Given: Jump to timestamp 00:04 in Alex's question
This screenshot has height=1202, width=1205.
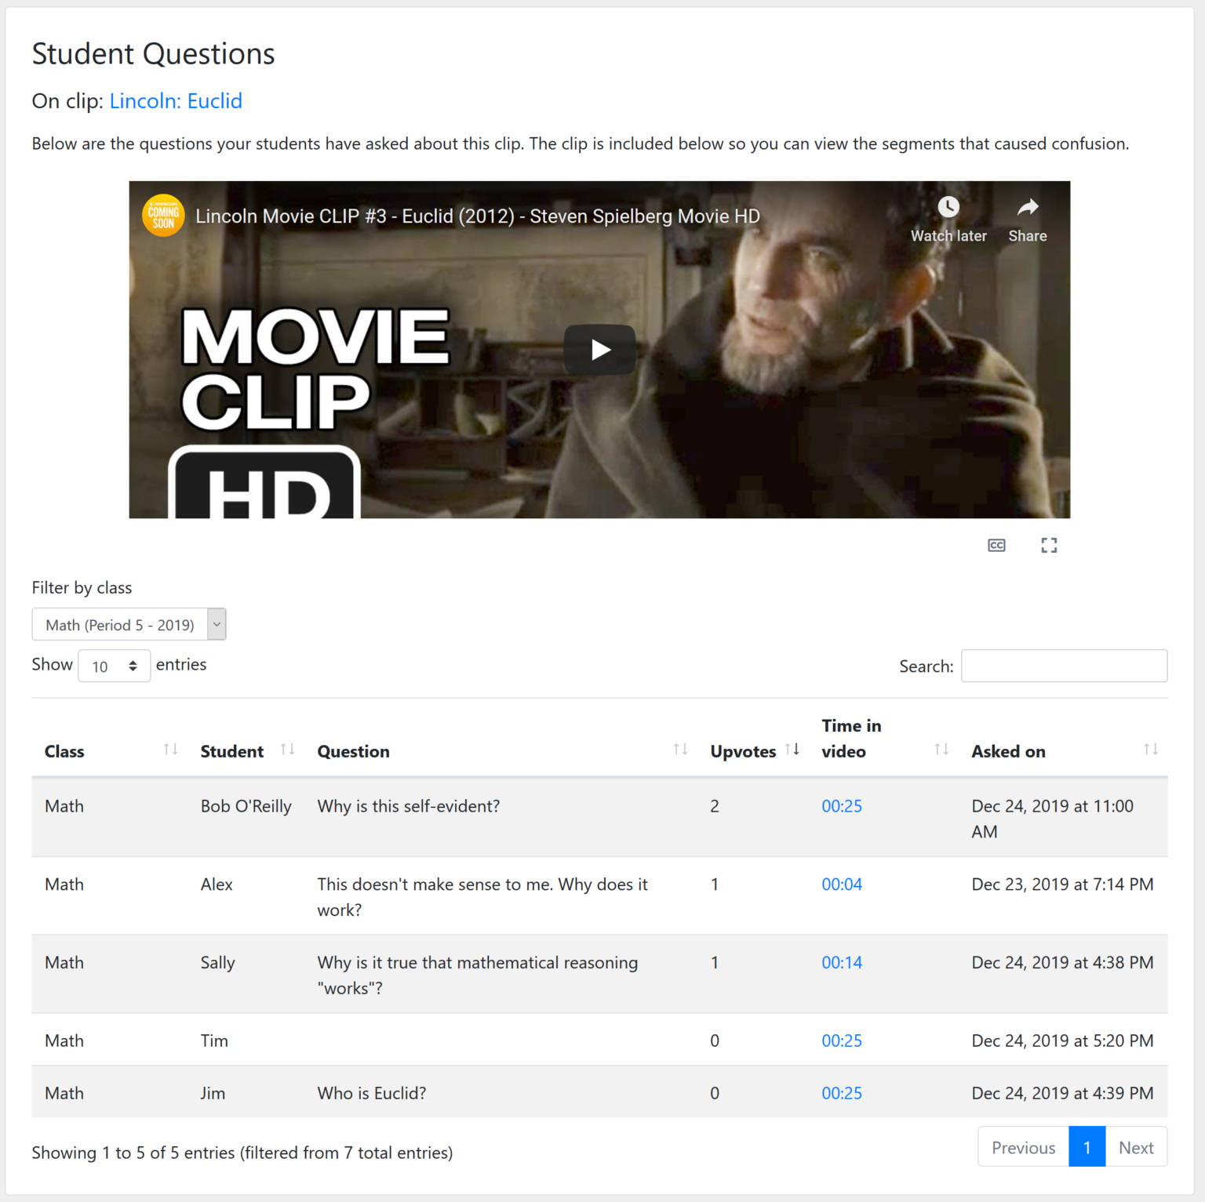Looking at the screenshot, I should (841, 884).
